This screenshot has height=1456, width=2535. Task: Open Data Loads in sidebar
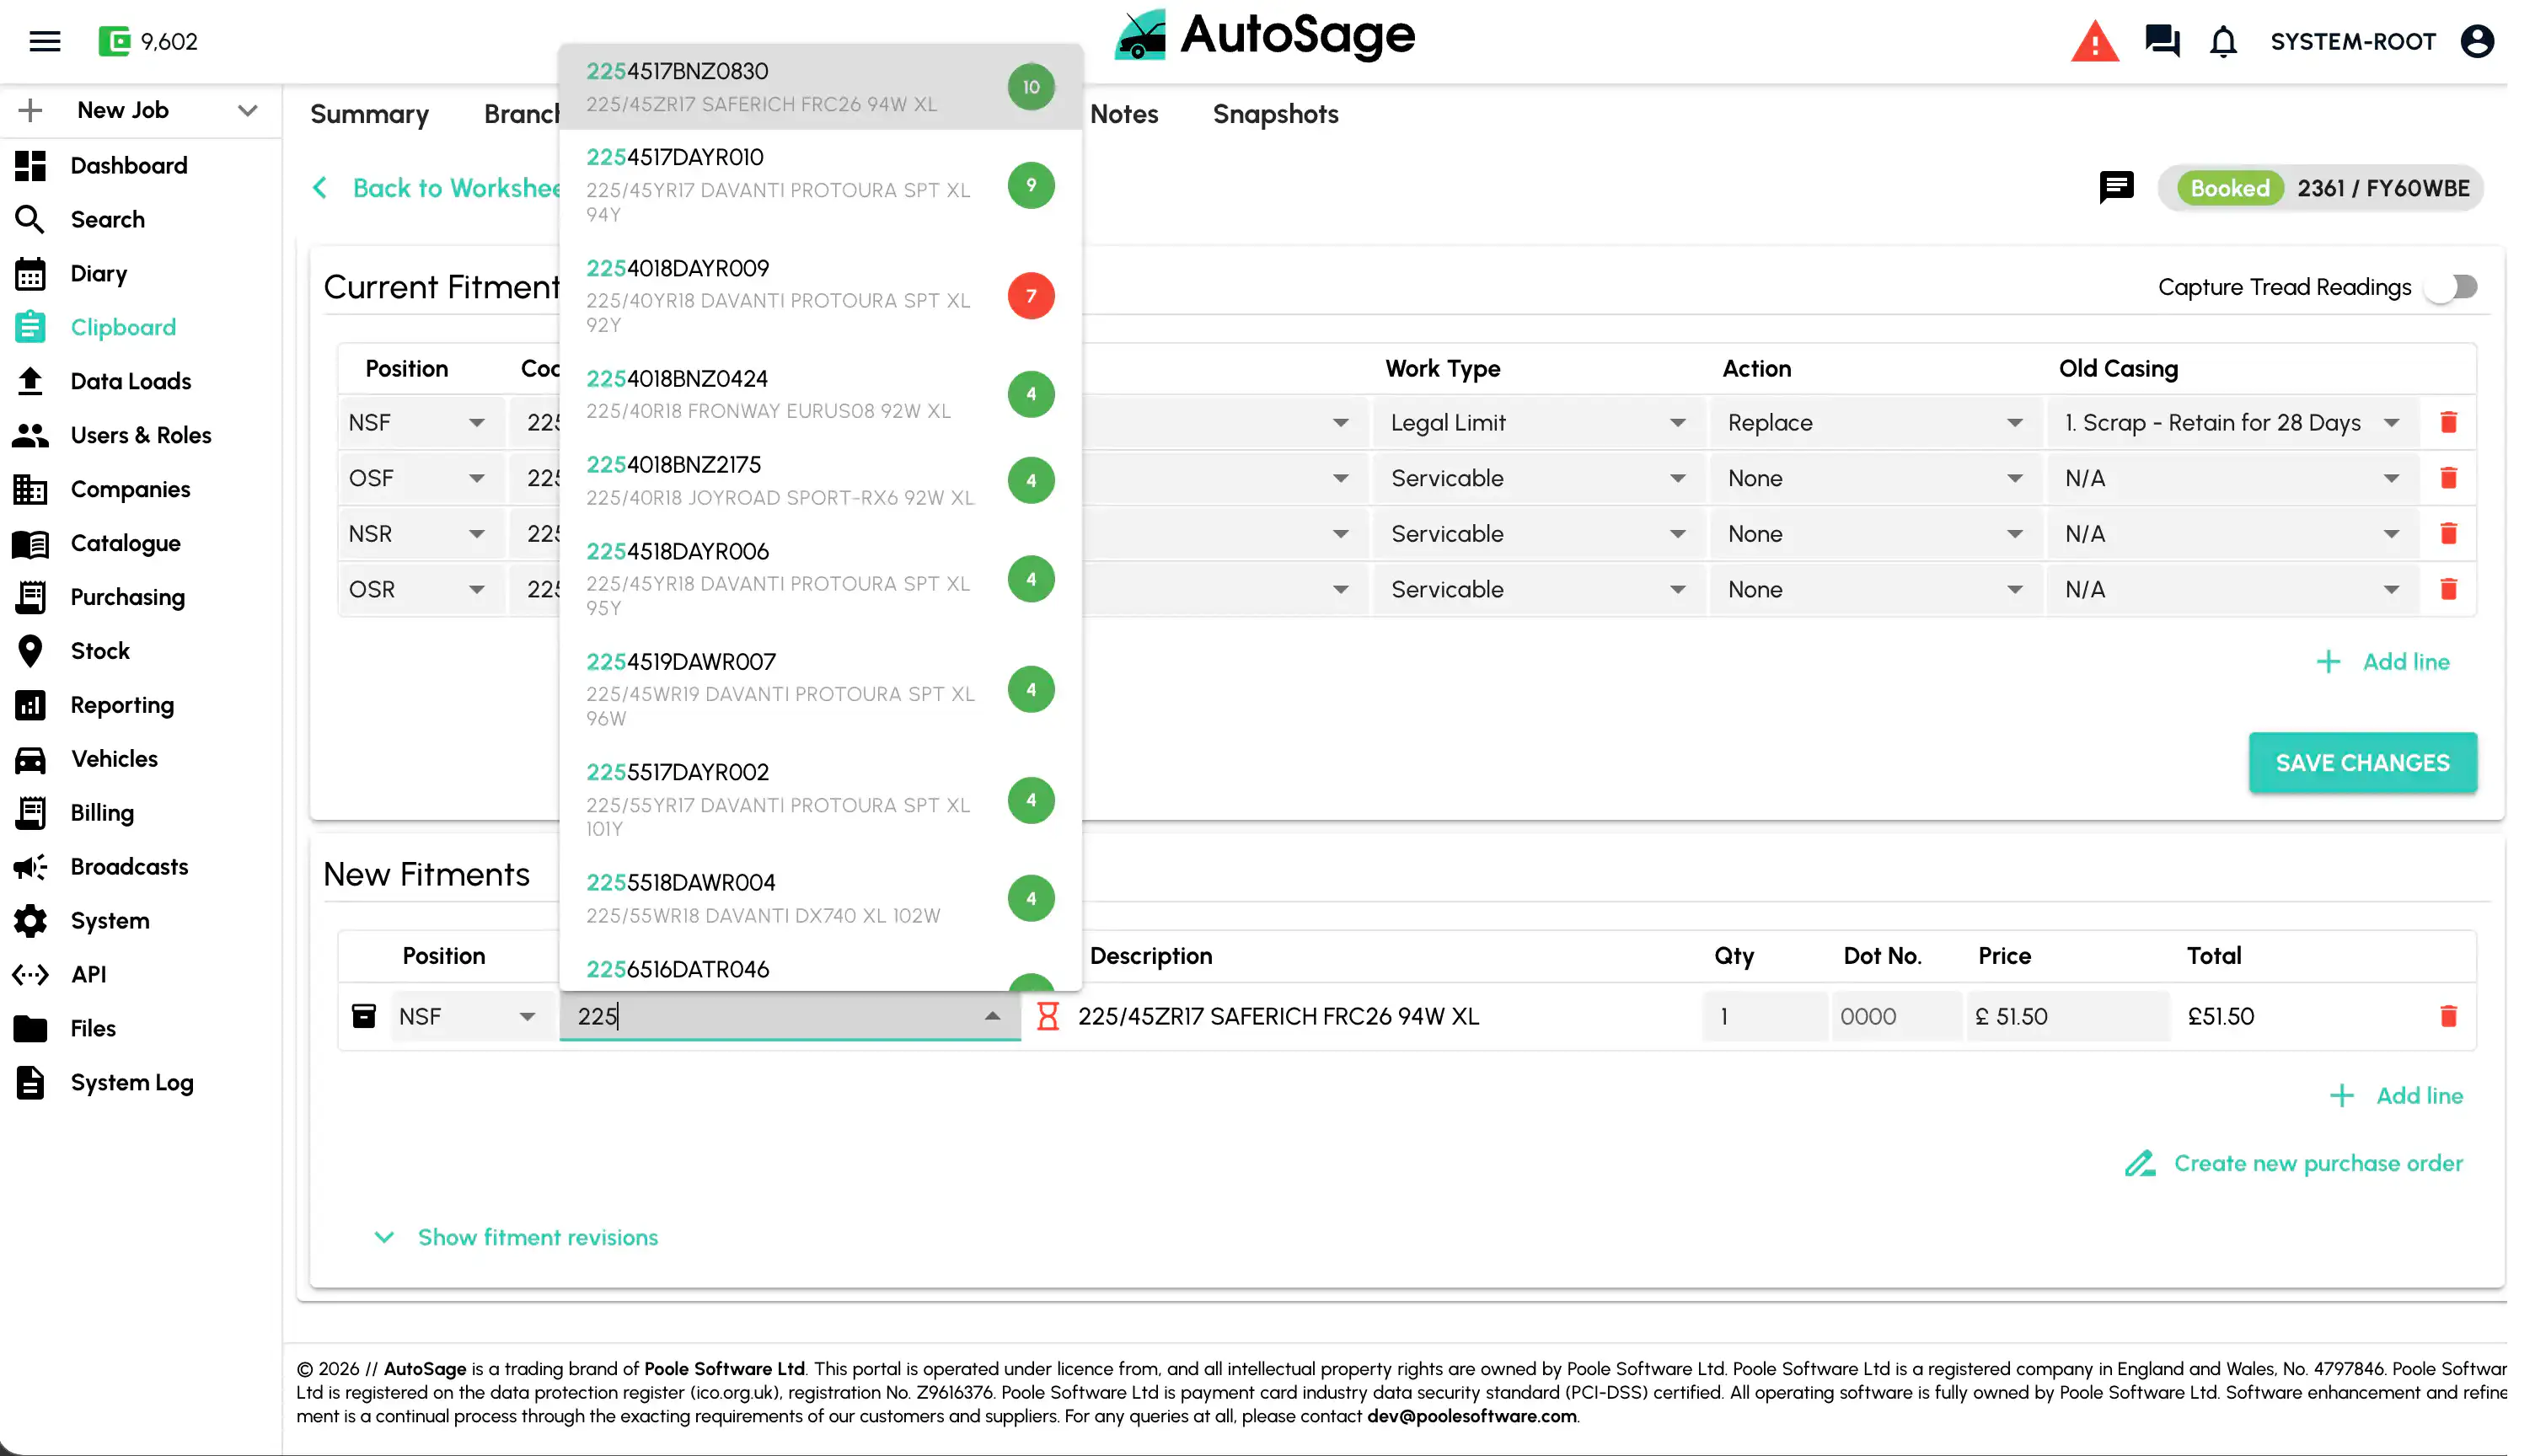(131, 381)
